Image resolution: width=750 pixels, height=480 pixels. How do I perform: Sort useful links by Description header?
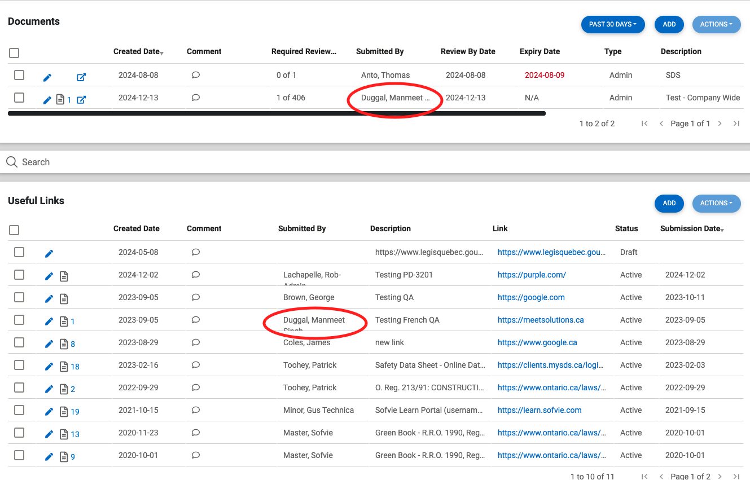pos(391,228)
